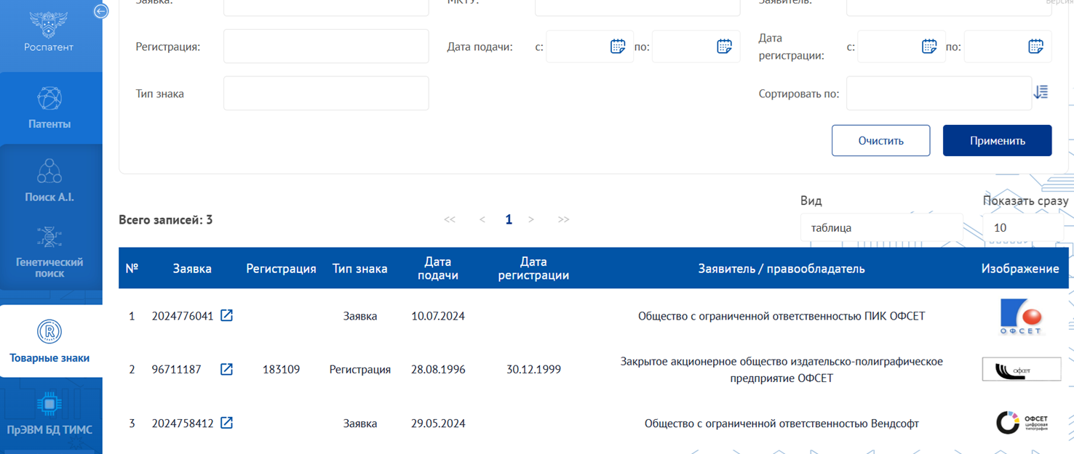Image resolution: width=1074 pixels, height=454 pixels.
Task: Click Заявитель / правообладатель column header
Action: tap(781, 269)
